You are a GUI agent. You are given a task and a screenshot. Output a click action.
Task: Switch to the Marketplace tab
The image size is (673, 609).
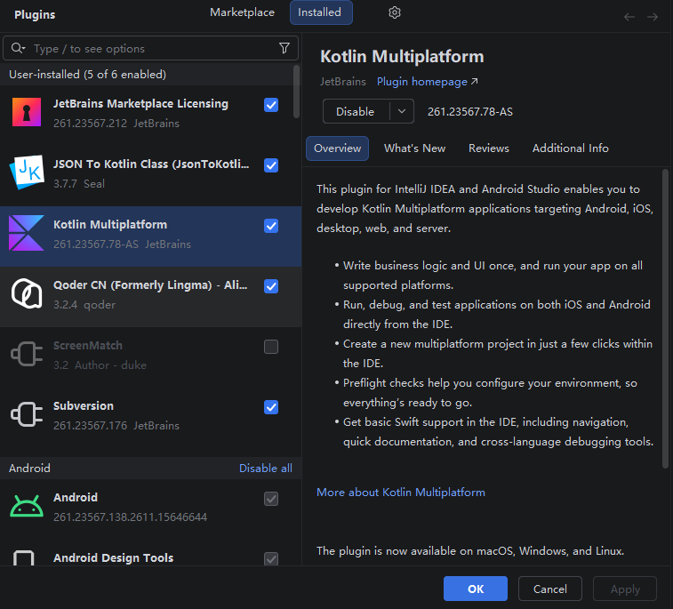coord(242,12)
